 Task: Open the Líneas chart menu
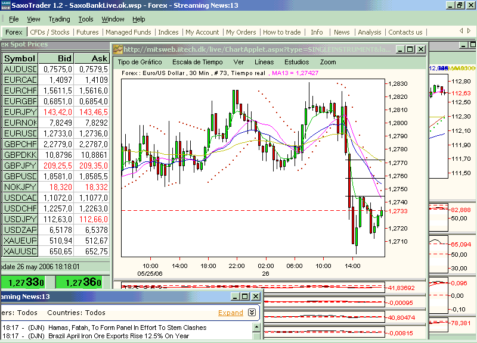pyautogui.click(x=264, y=62)
